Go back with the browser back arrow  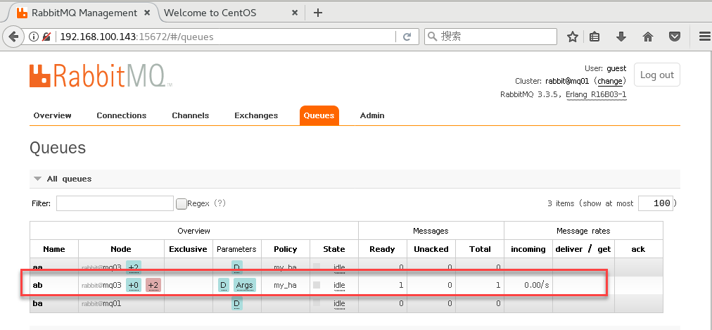pos(13,37)
